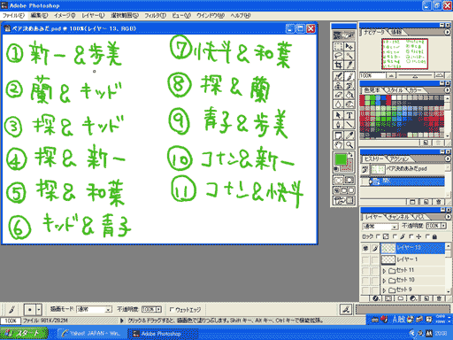
Task: Select the Eyedropper tool
Action: point(349,135)
